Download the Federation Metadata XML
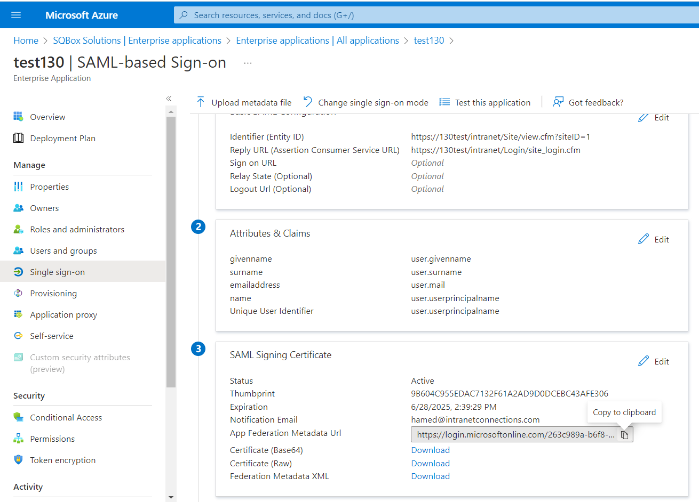 430,476
